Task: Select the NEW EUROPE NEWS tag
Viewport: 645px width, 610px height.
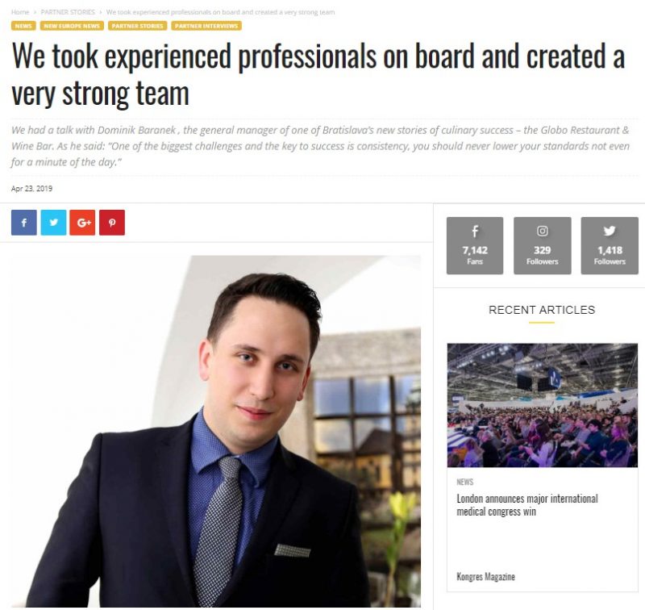Action: 72,26
